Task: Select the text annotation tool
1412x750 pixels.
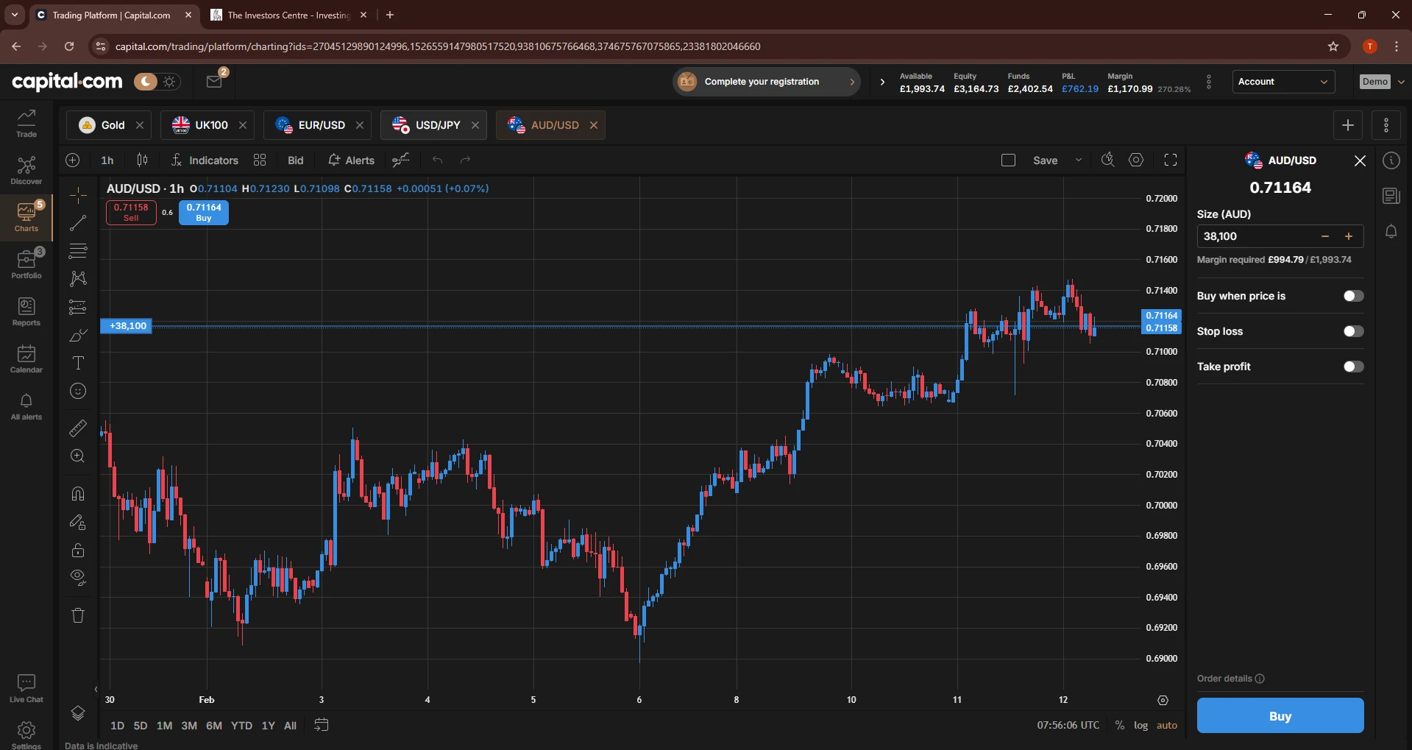Action: tap(78, 363)
